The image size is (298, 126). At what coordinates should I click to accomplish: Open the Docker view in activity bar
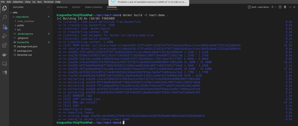click(4, 55)
